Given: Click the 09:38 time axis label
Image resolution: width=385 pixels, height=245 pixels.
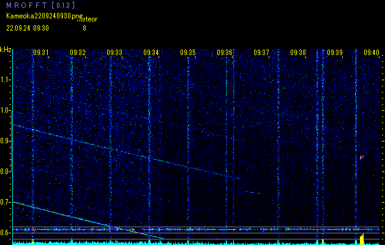Looking at the screenshot, I should pyautogui.click(x=298, y=52).
